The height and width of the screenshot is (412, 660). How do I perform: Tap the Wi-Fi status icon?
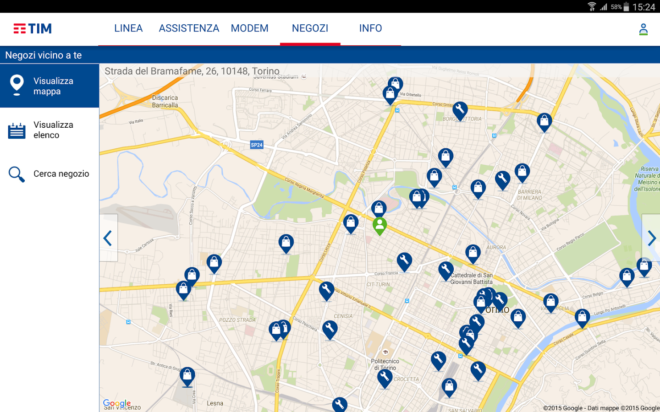click(x=592, y=6)
